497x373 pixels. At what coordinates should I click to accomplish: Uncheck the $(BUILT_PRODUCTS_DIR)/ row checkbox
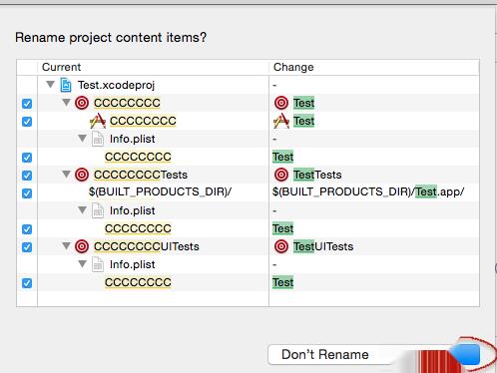(27, 193)
